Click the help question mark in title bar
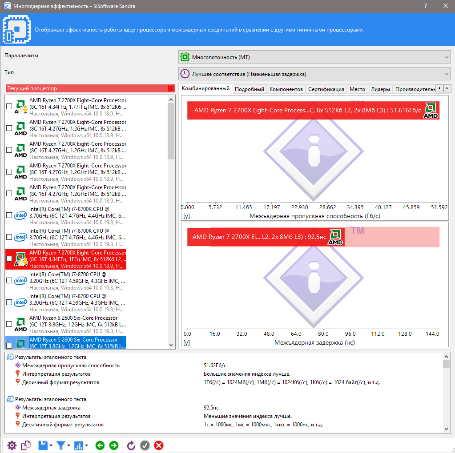This screenshot has width=455, height=453. (425, 6)
